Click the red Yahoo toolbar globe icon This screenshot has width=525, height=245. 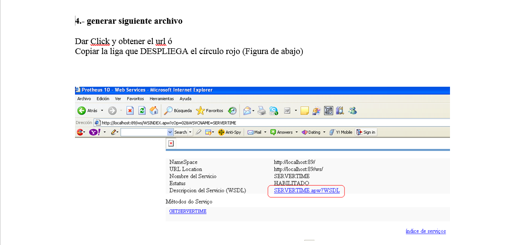[x=80, y=132]
